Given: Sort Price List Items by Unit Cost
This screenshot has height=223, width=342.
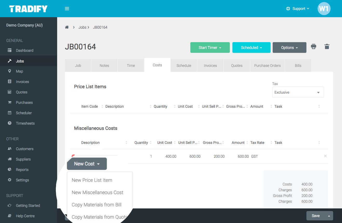Looking at the screenshot, I should (185, 106).
